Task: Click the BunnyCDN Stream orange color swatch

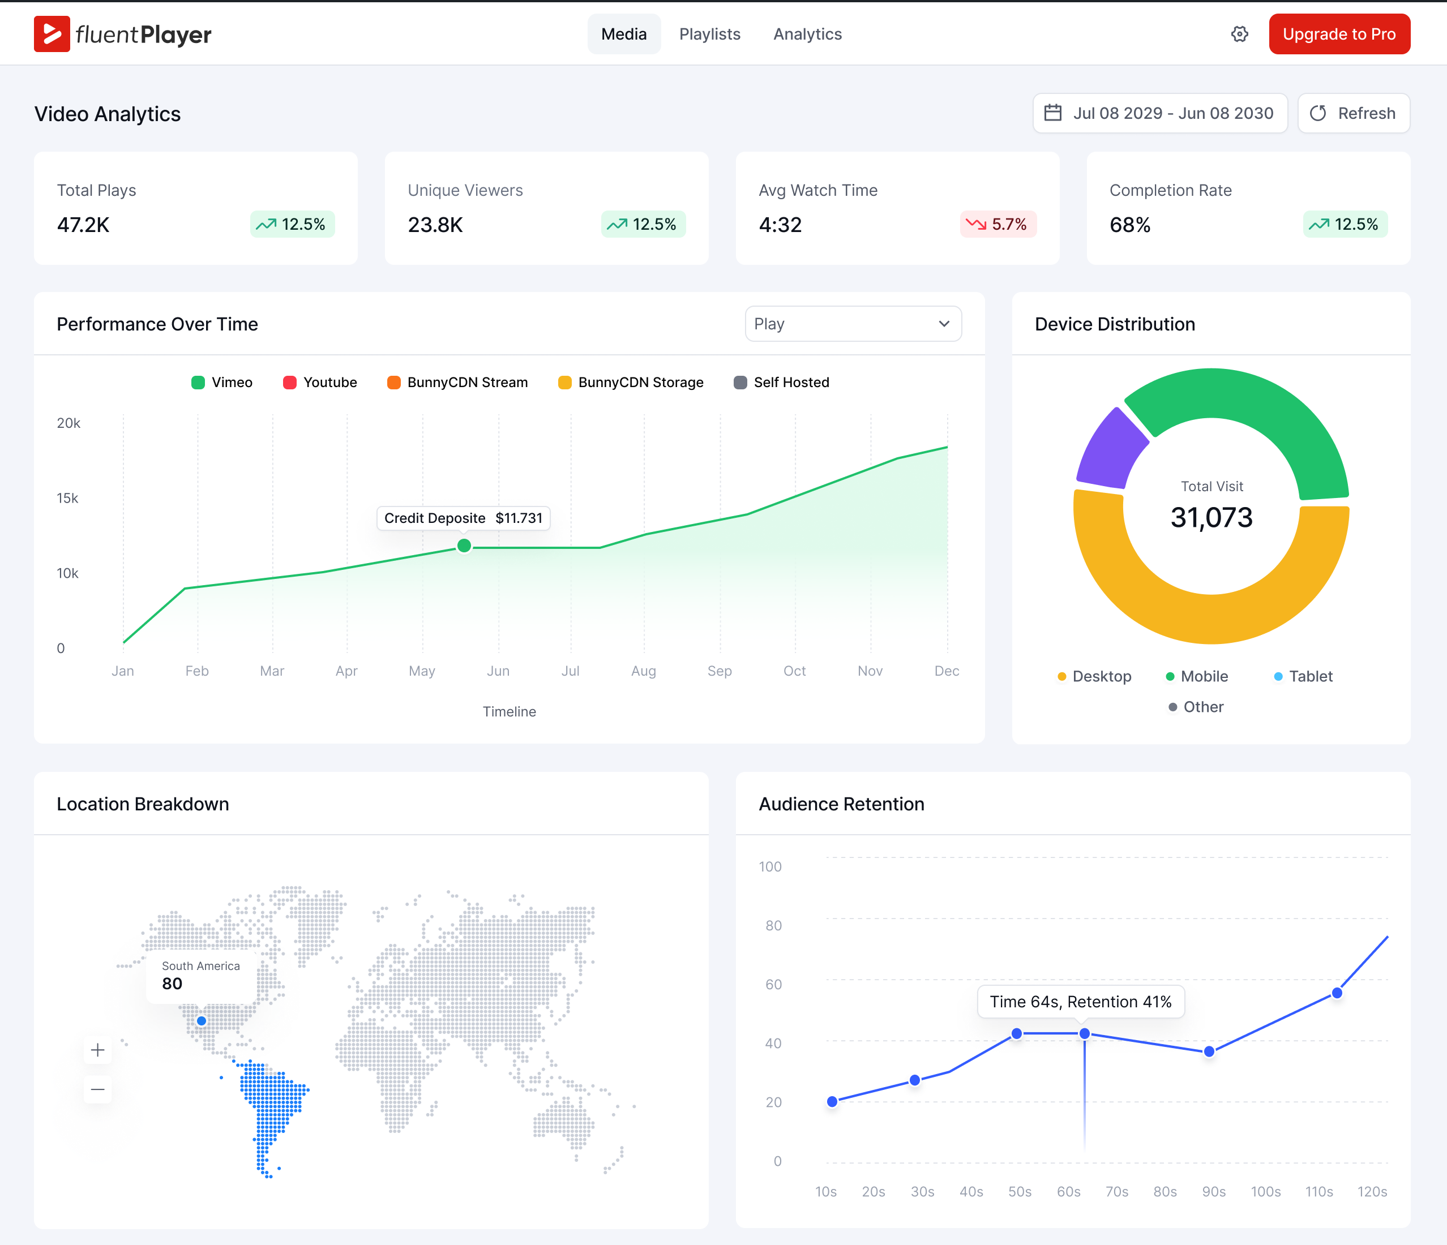Action: point(394,382)
